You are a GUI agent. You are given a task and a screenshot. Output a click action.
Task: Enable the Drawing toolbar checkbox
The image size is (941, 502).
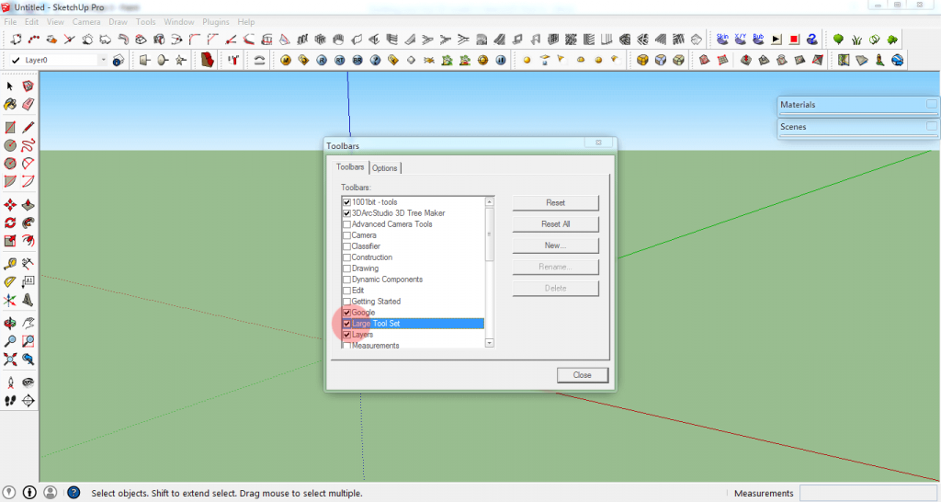[x=346, y=268]
